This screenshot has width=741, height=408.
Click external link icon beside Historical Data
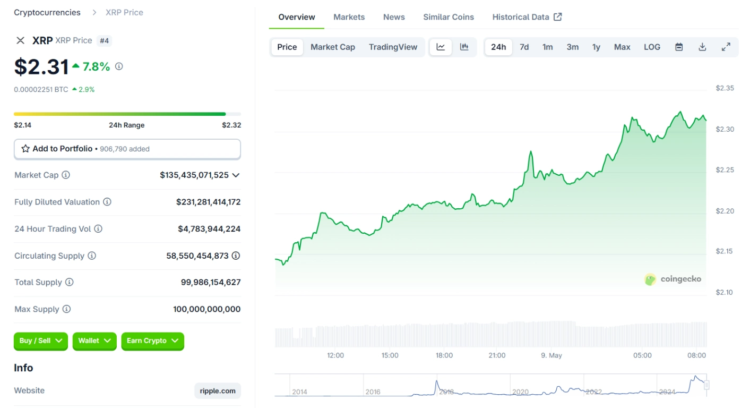(x=558, y=16)
